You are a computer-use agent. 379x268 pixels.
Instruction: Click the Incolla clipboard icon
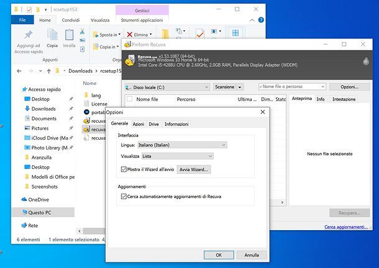[69, 35]
